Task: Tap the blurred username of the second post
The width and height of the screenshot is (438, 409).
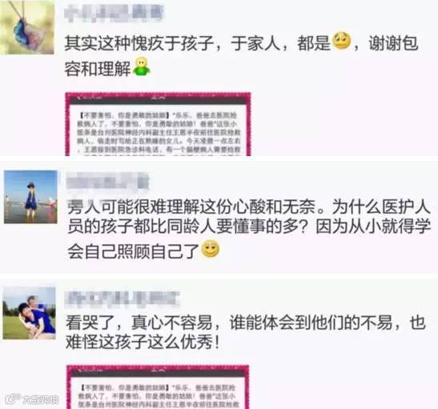Action: (x=107, y=182)
